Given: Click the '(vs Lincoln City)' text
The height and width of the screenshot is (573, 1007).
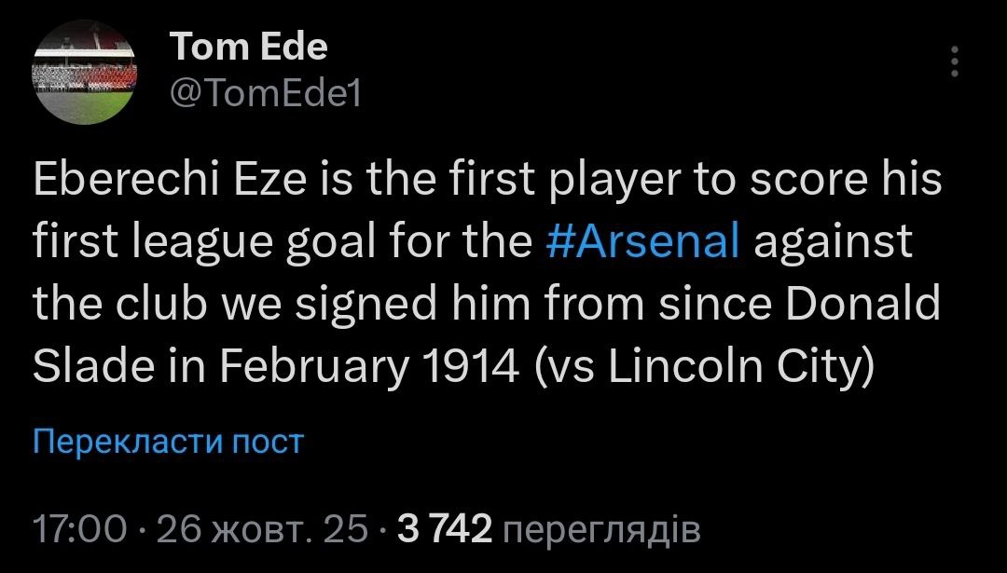Looking at the screenshot, I should point(703,368).
